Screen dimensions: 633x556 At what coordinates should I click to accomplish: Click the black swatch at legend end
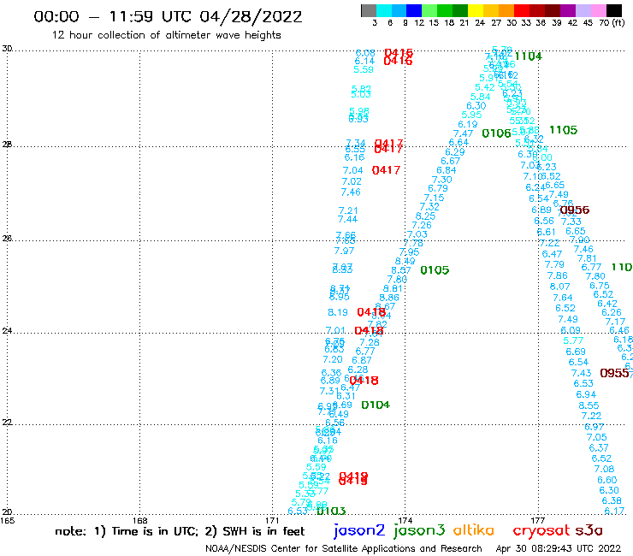click(x=614, y=10)
